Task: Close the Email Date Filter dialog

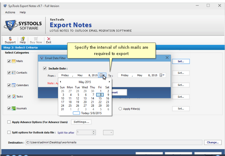Action: 167,58
